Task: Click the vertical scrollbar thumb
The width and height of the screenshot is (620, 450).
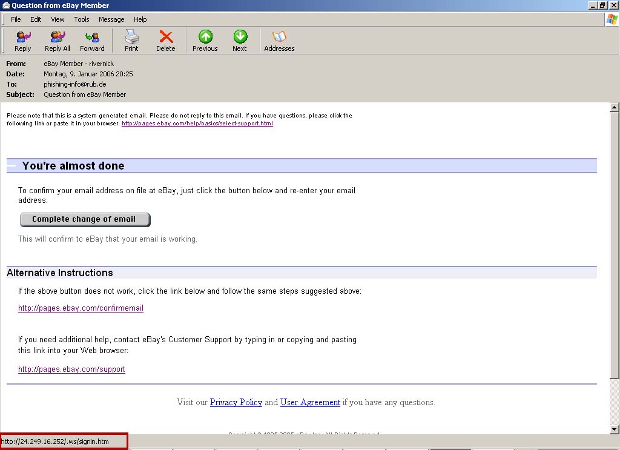Action: coord(614,245)
